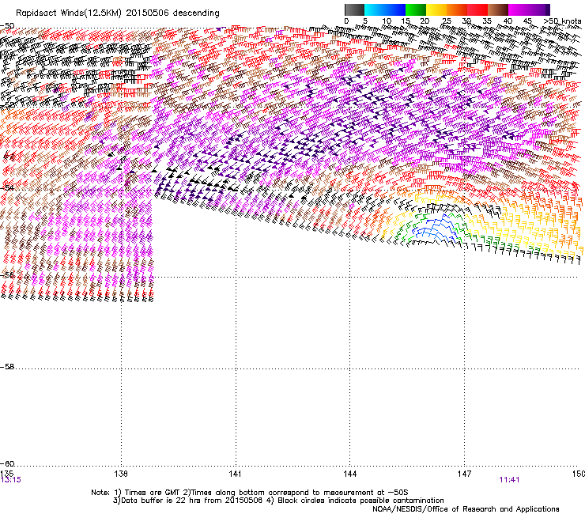
Task: Click the '147' longitude label
Action: (x=464, y=474)
